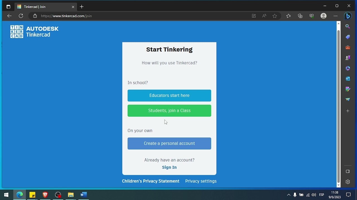Click the apps available icon in address bar

pos(254,16)
